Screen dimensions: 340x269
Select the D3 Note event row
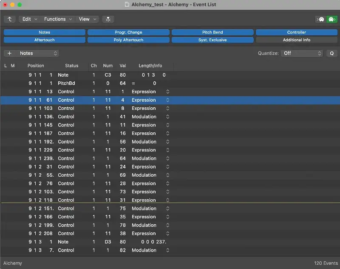(x=85, y=242)
